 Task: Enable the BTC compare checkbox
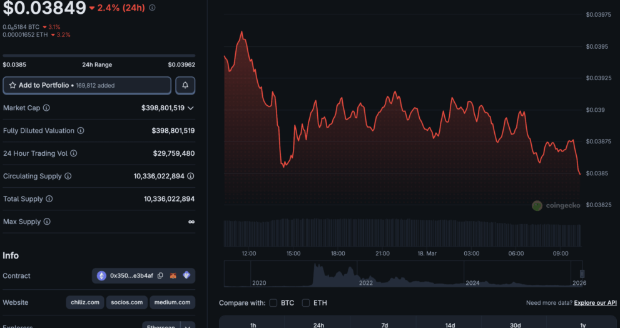(x=273, y=303)
